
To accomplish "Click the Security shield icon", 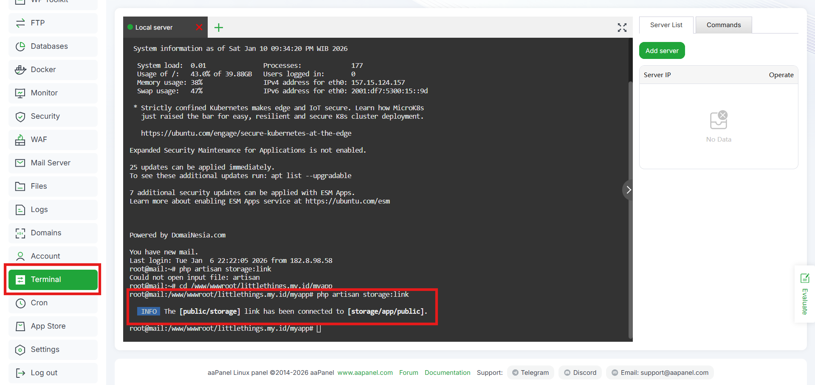I will pos(20,116).
